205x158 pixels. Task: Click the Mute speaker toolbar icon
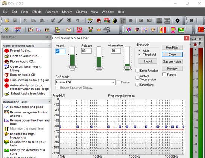[69, 21]
